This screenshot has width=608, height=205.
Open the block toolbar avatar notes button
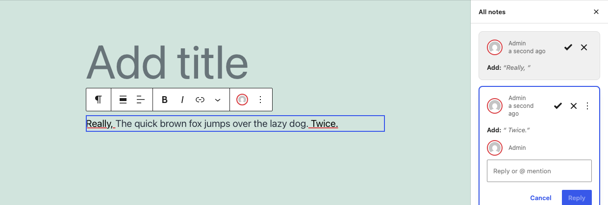click(x=242, y=100)
